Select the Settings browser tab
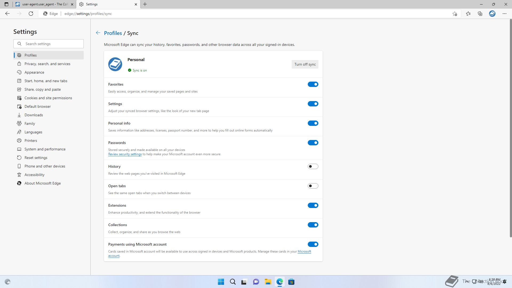 (x=108, y=4)
